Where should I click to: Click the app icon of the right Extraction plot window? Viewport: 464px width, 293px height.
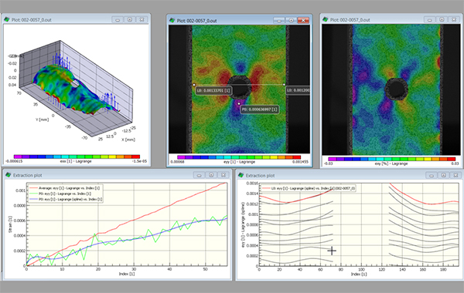click(241, 175)
